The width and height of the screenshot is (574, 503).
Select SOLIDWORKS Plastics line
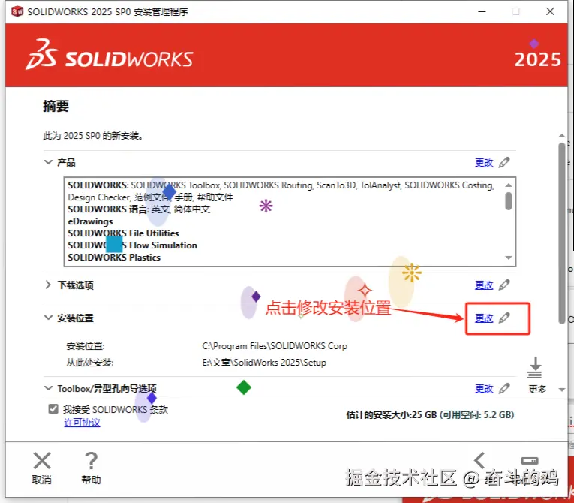[x=114, y=258]
